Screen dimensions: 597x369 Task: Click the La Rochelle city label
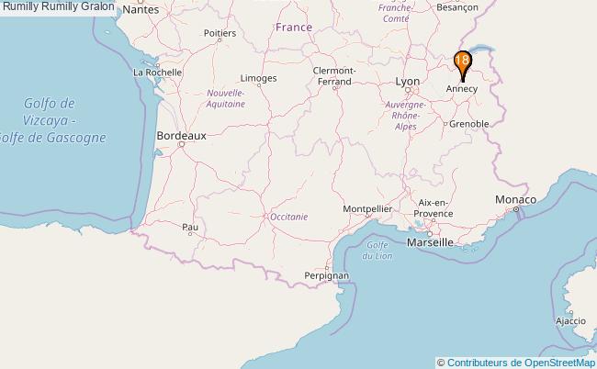pyautogui.click(x=157, y=73)
